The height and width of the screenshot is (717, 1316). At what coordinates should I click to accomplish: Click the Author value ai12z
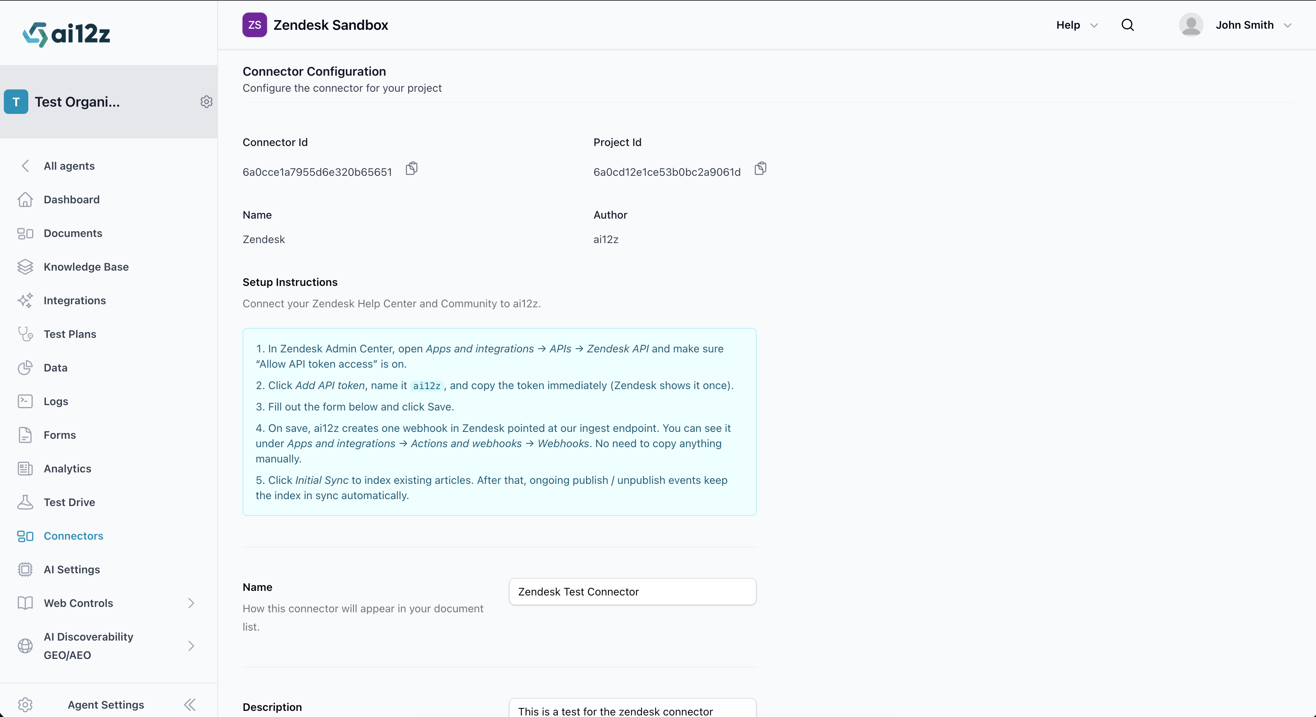(x=606, y=239)
